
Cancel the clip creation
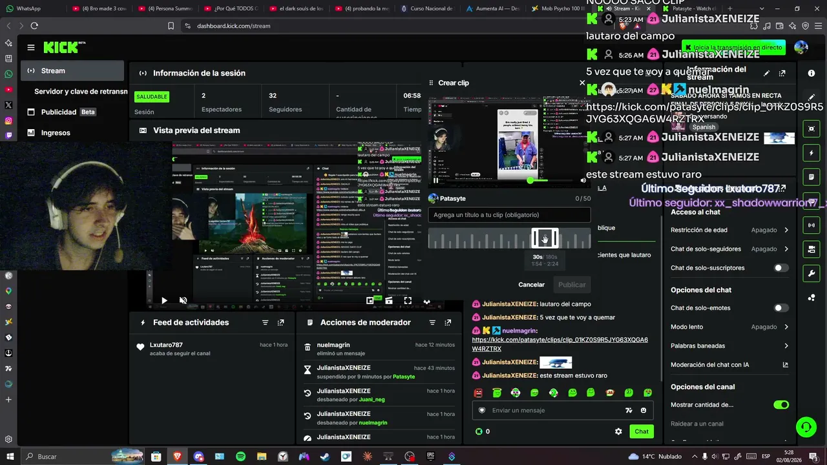[531, 284]
